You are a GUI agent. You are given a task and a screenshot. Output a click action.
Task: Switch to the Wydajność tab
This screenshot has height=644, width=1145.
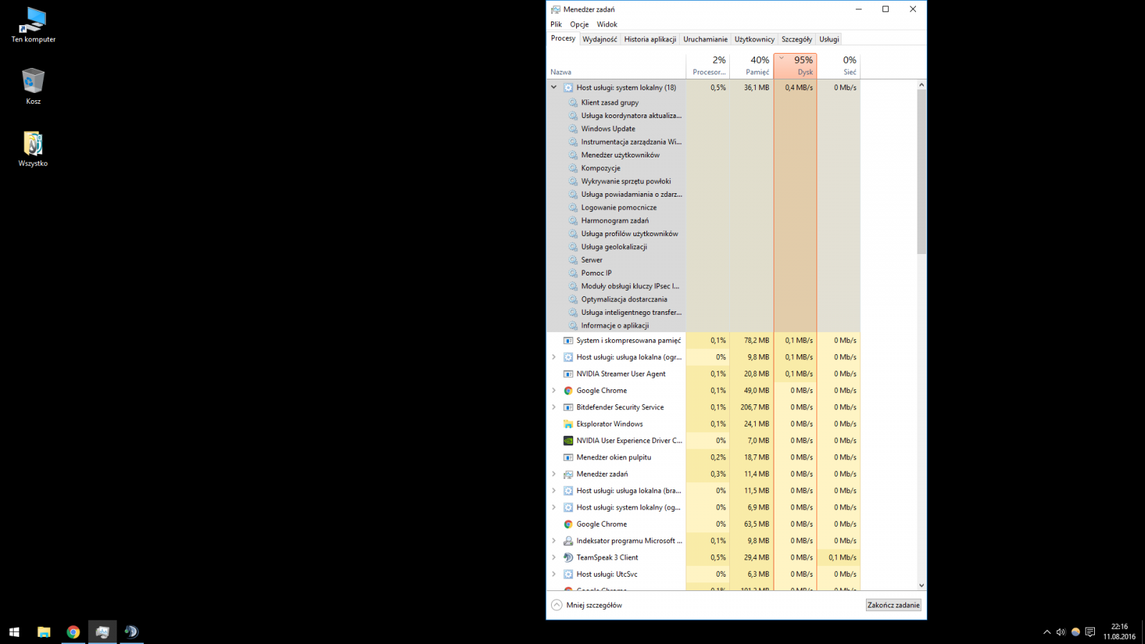pyautogui.click(x=600, y=39)
